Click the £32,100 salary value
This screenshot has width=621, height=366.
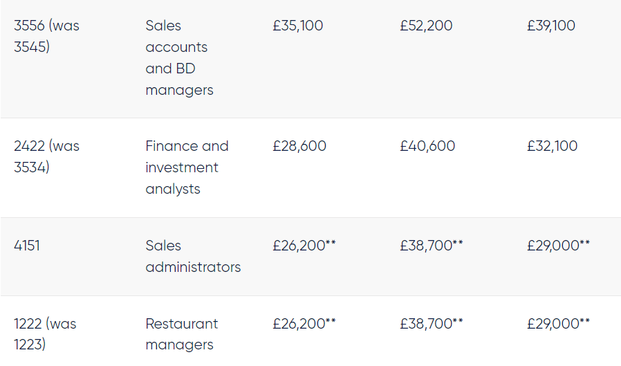point(552,147)
